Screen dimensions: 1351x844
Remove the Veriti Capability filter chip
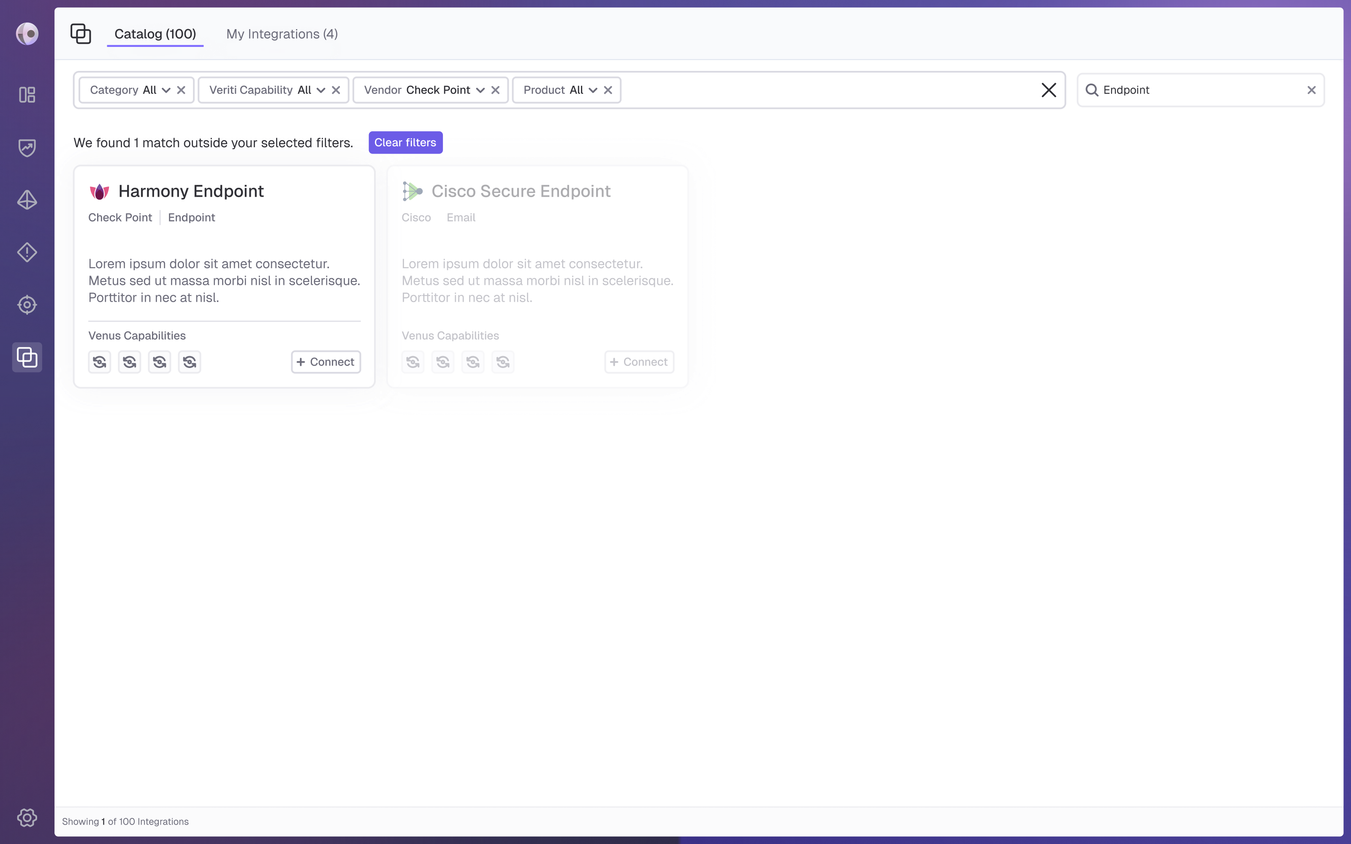(x=336, y=90)
